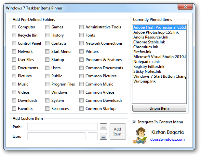Tick the Start Menu checkbox

47,52
